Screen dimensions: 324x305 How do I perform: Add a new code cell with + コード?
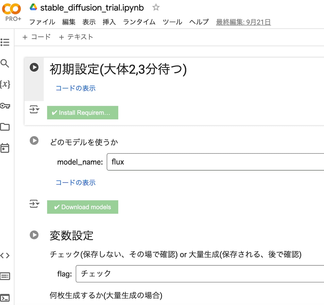coord(37,37)
